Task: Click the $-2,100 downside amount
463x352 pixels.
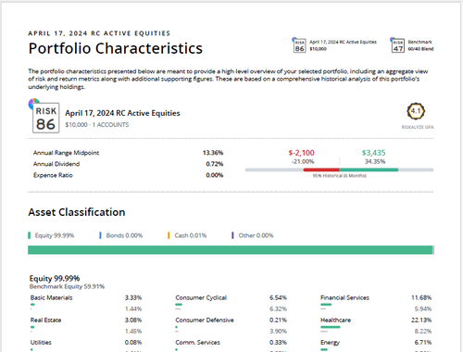Action: click(301, 153)
